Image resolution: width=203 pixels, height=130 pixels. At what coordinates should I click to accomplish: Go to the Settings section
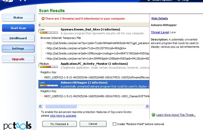point(18,48)
